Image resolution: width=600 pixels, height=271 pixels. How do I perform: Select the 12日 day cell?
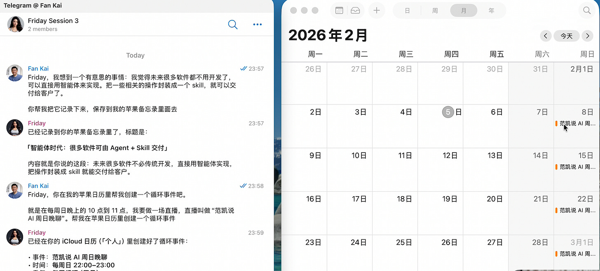[x=440, y=169]
